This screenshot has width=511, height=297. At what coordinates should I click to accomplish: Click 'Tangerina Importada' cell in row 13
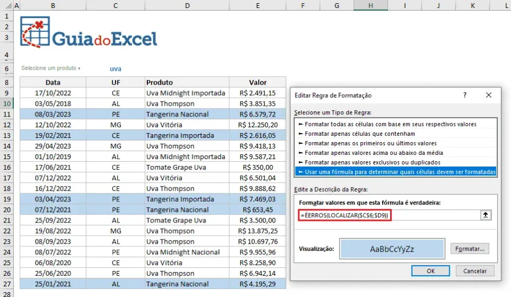(187, 135)
